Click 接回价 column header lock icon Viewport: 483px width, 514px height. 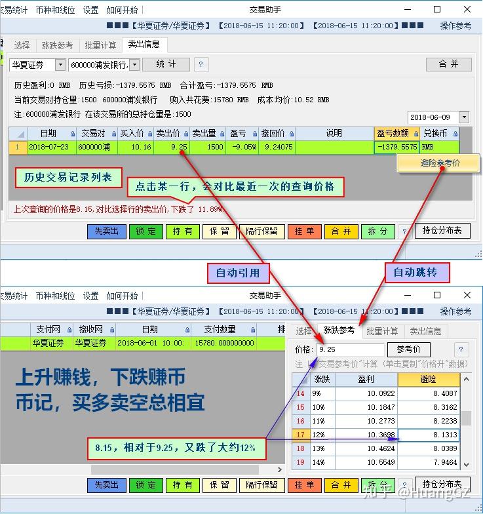tap(292, 134)
